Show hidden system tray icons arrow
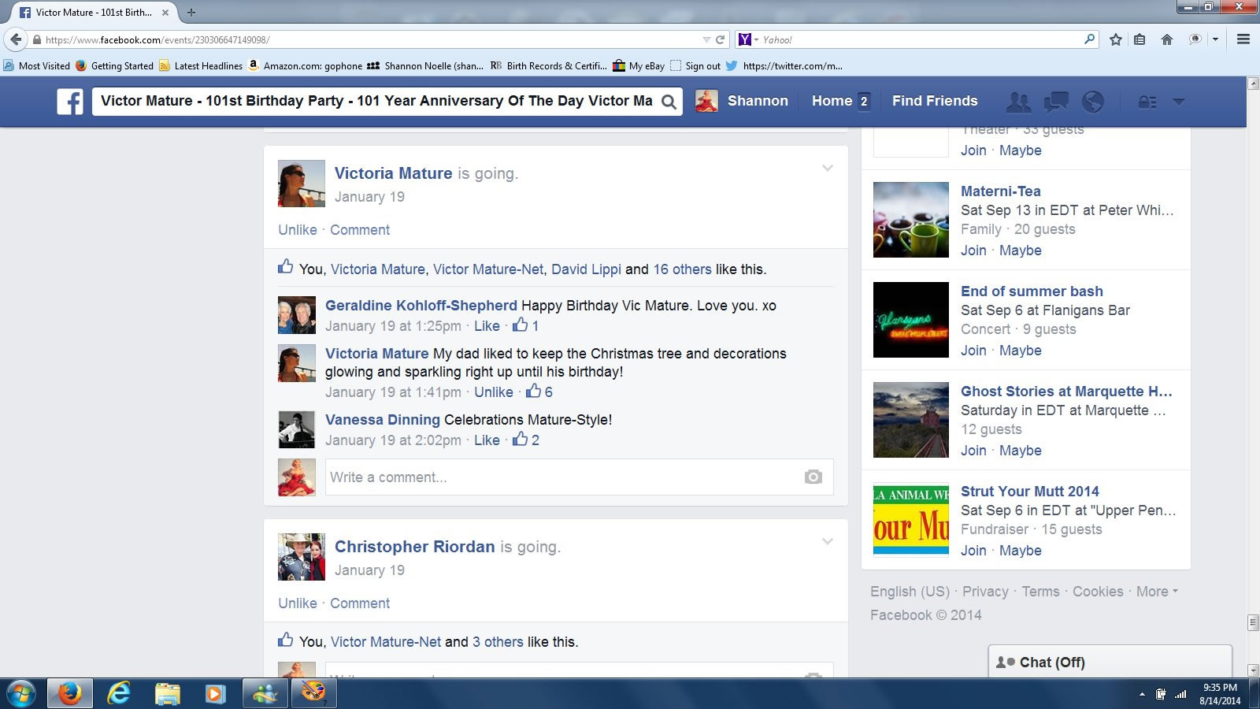Viewport: 1260px width, 709px height. (1142, 695)
